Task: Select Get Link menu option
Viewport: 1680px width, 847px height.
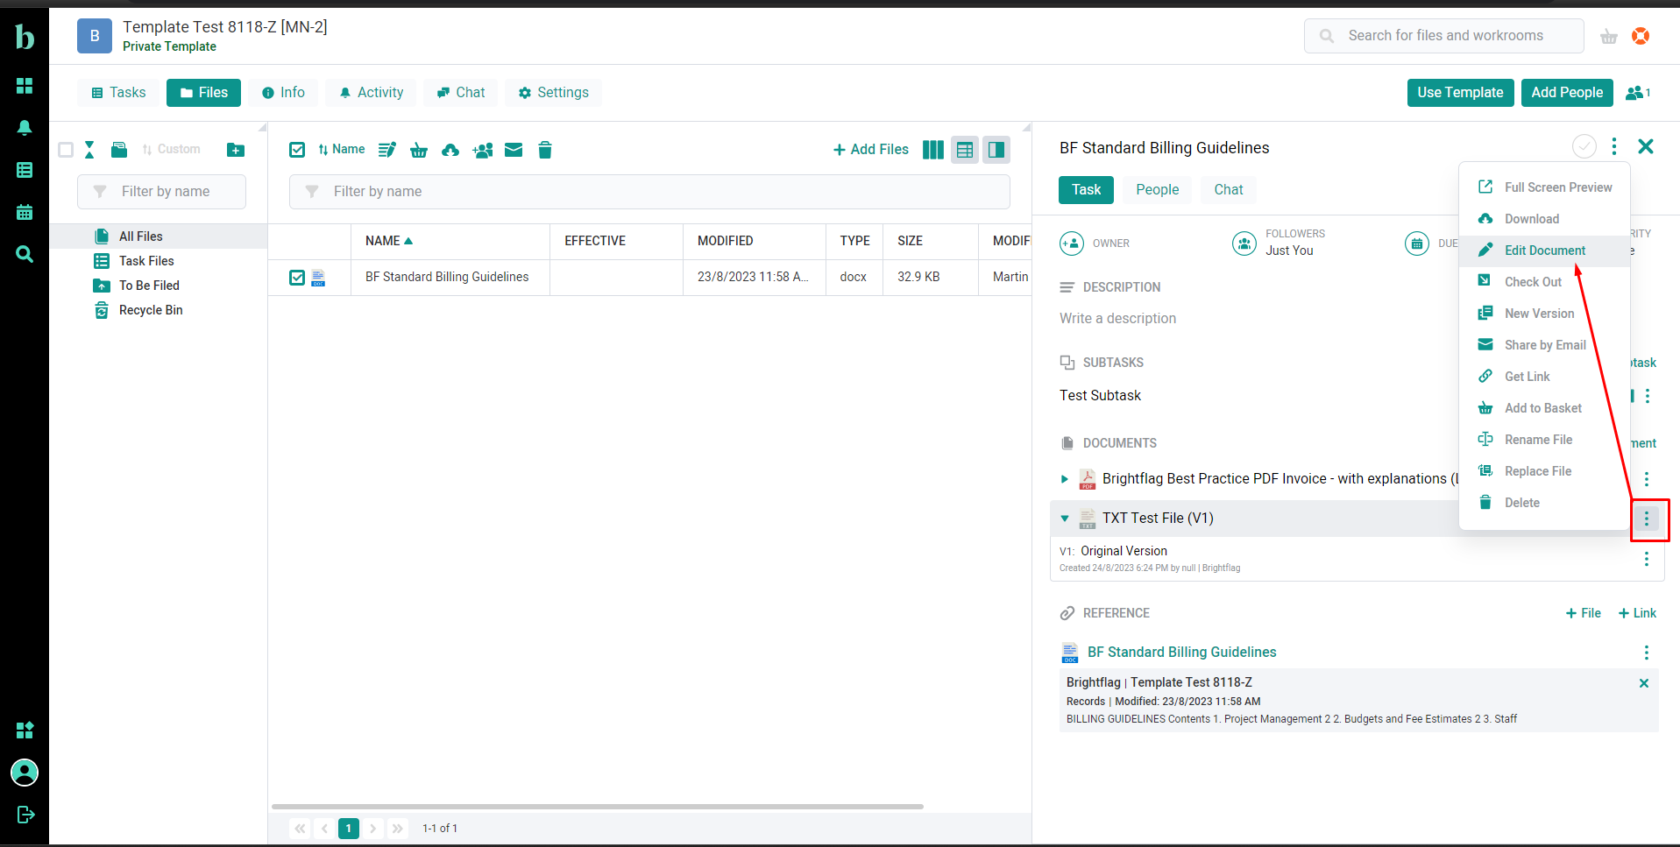Action: coord(1544,377)
